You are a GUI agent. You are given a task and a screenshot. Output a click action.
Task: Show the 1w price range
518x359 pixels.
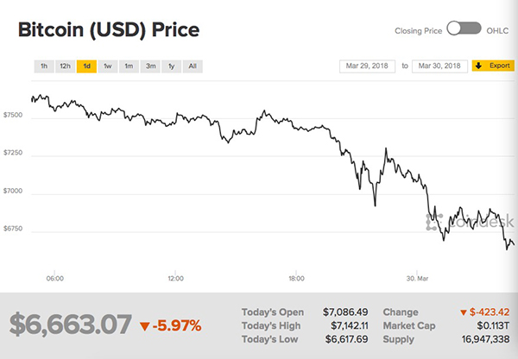(107, 66)
